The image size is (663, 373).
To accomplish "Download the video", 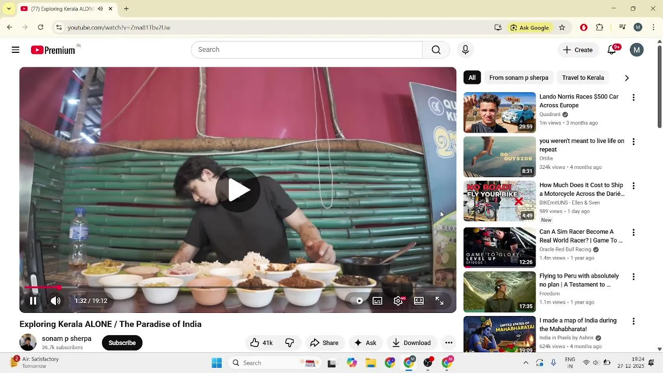I will click(x=411, y=342).
